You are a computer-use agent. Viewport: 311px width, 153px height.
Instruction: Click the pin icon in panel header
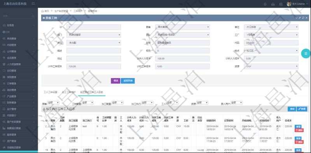click(300, 18)
